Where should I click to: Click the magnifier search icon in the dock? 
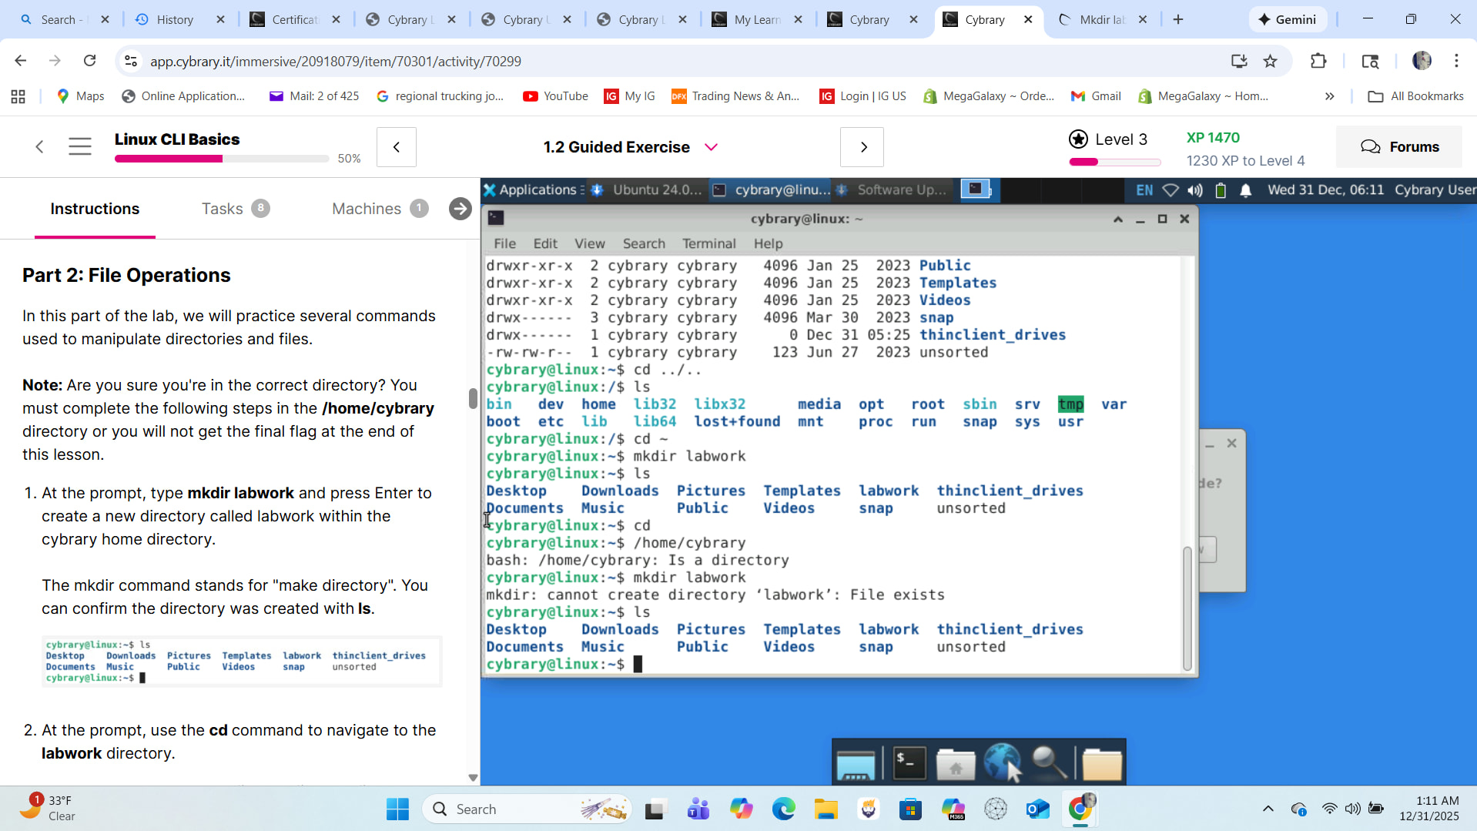click(1049, 764)
